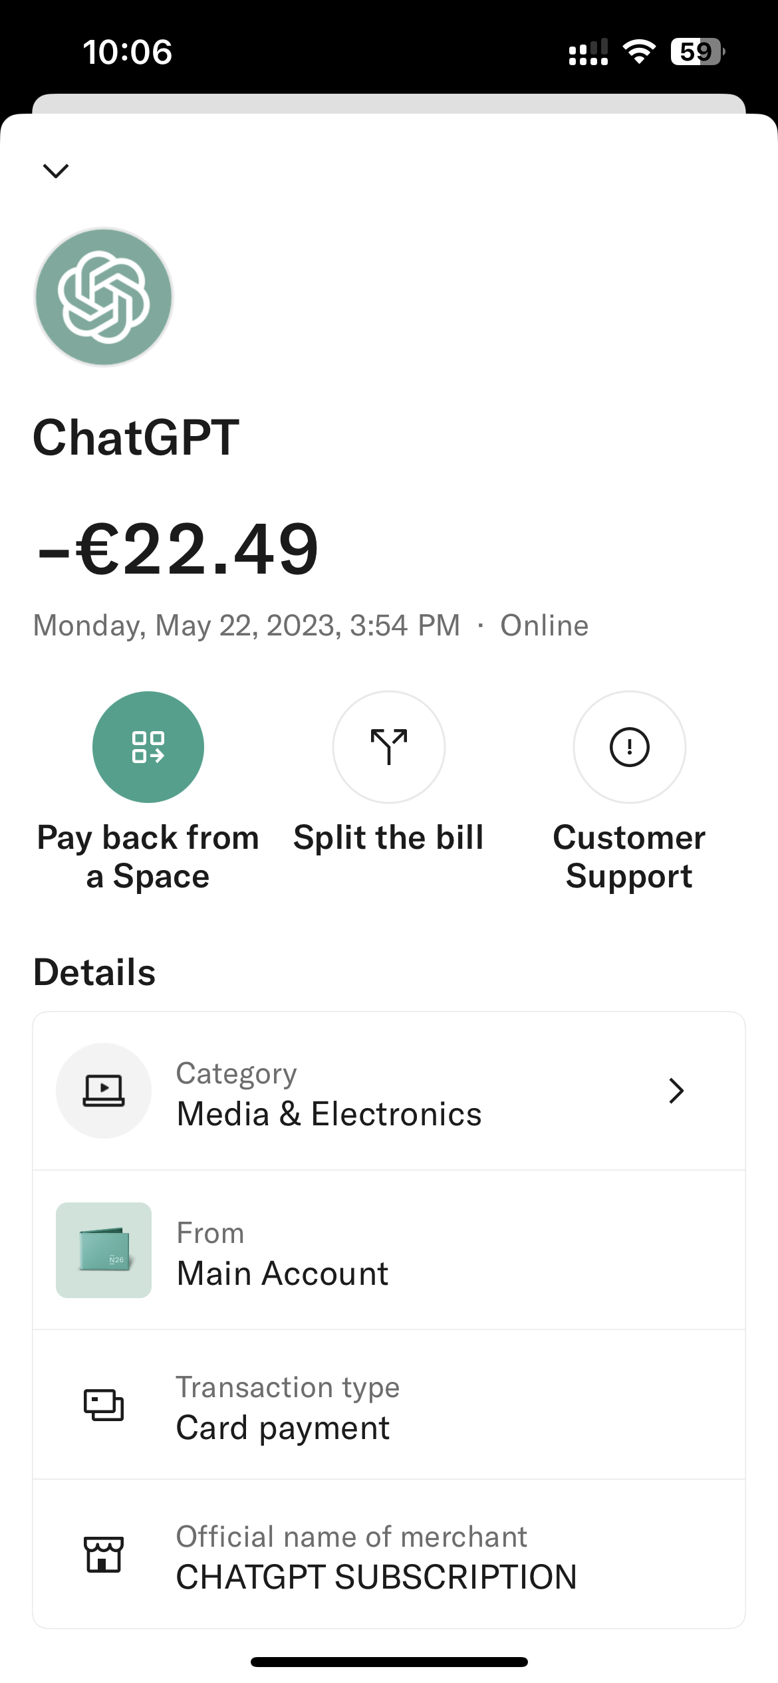Tap the CHATGPT SUBSCRIPTION merchant name row
The width and height of the screenshot is (778, 1683).
389,1554
